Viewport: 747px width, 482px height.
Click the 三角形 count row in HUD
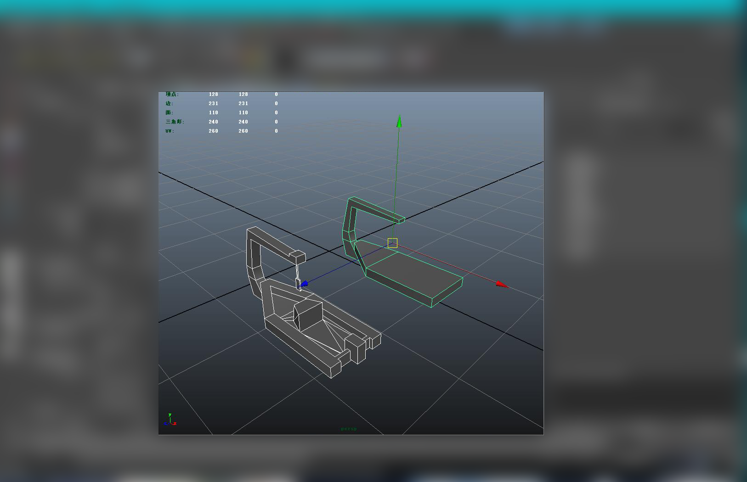pos(221,122)
